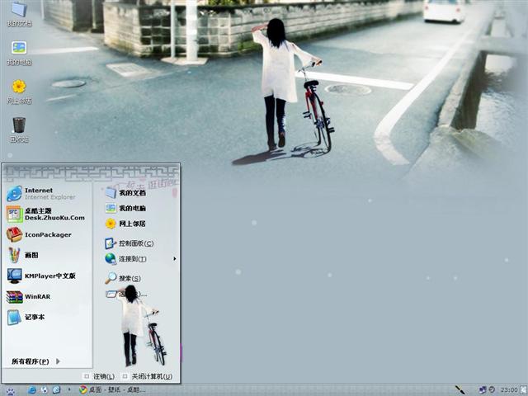
Task: Click the third quick launch icon
Action: tap(56, 390)
